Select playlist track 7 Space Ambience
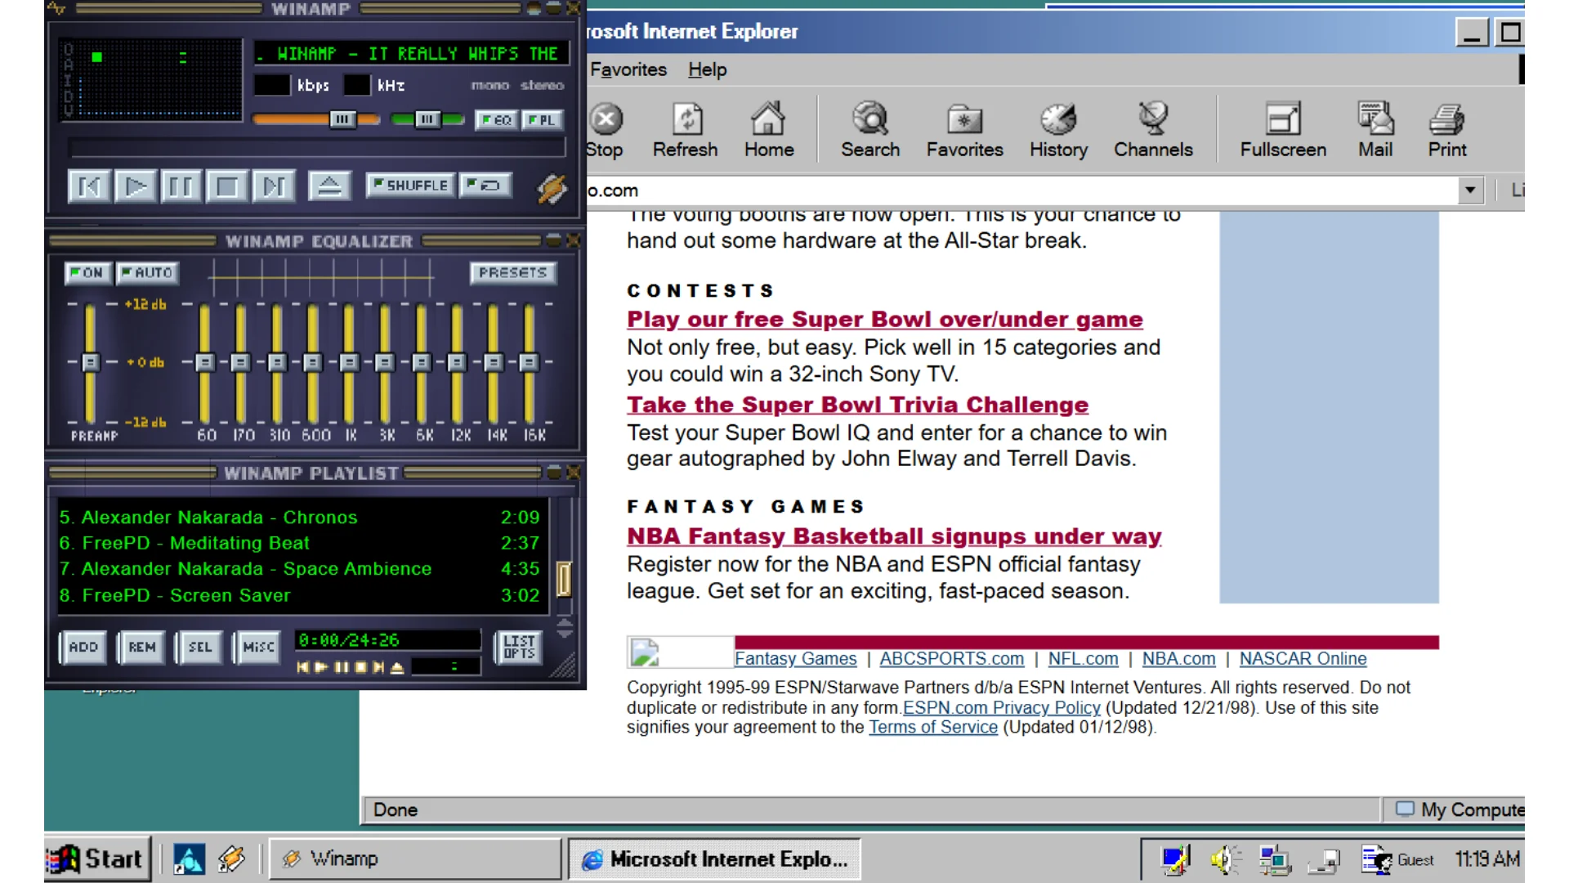The width and height of the screenshot is (1569, 883). [299, 569]
